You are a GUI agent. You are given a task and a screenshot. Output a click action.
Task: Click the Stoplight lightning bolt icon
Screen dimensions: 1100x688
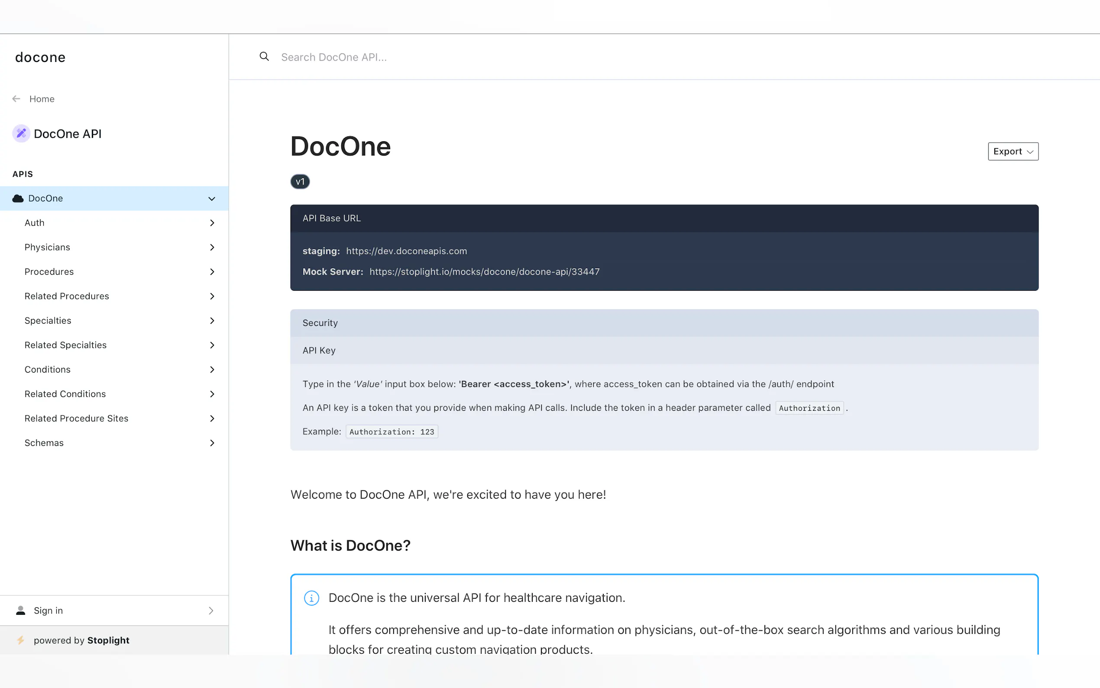click(x=21, y=640)
